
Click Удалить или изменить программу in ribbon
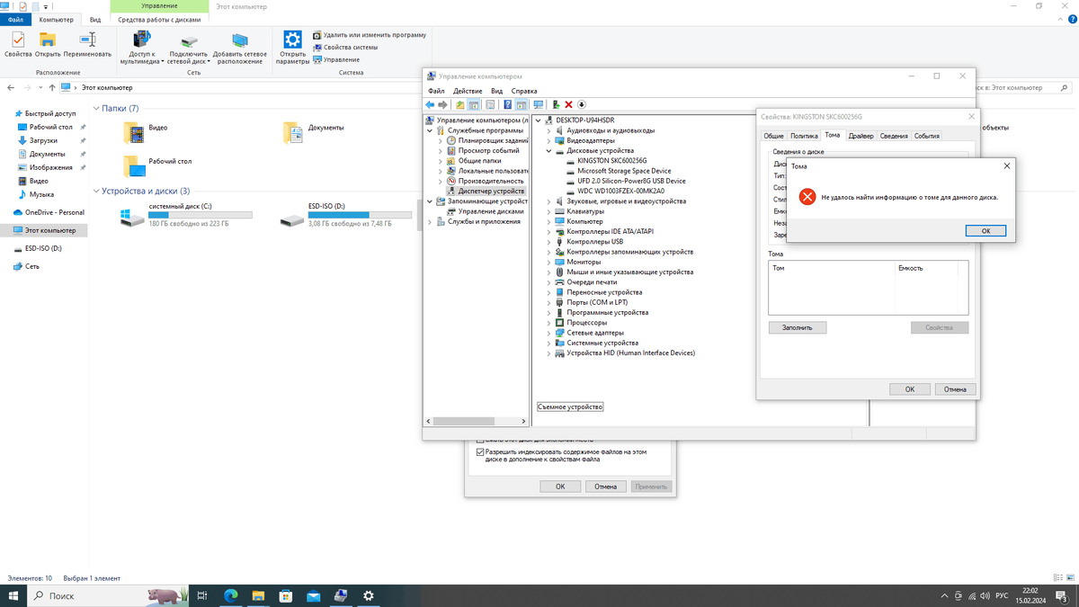coord(370,35)
